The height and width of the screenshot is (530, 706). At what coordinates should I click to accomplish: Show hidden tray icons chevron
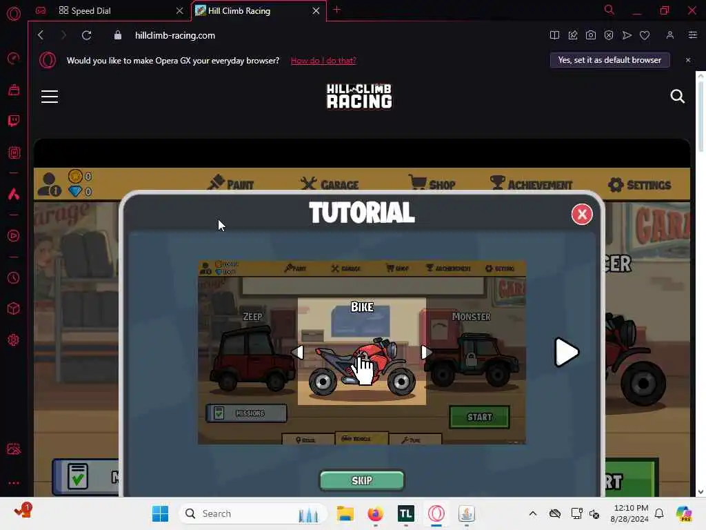(x=533, y=513)
